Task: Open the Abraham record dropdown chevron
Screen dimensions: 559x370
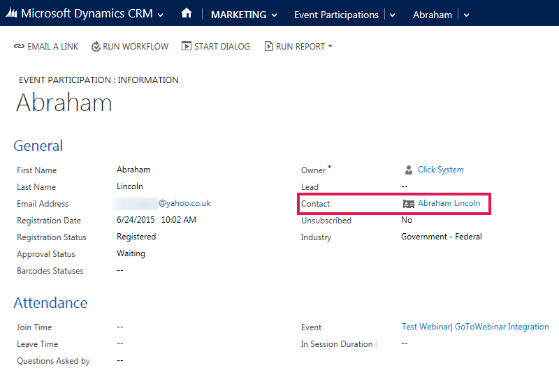Action: click(x=466, y=15)
